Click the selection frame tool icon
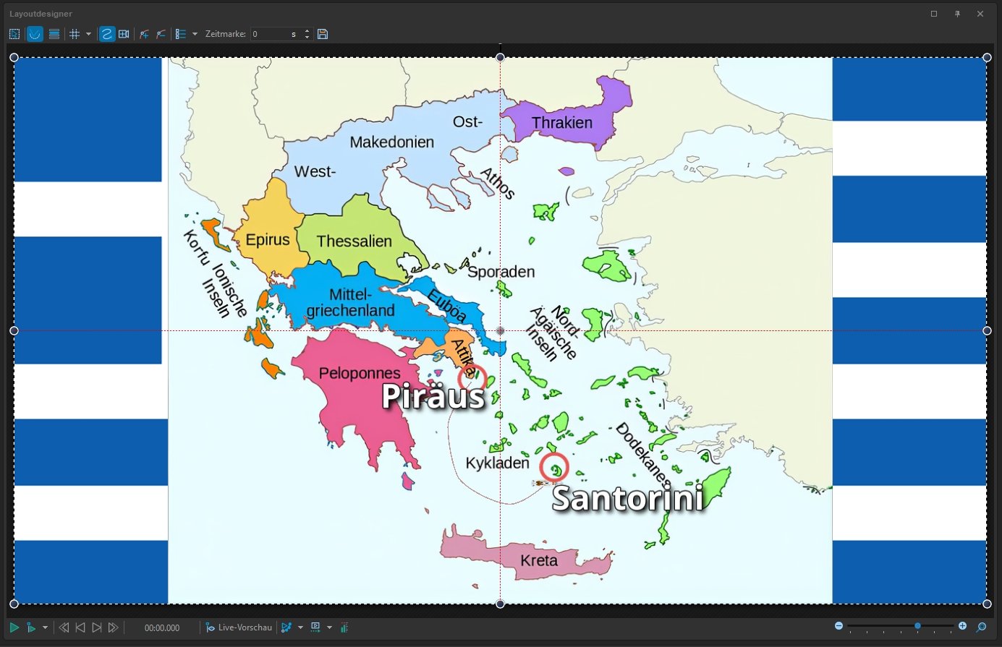1002x647 pixels. [x=14, y=34]
